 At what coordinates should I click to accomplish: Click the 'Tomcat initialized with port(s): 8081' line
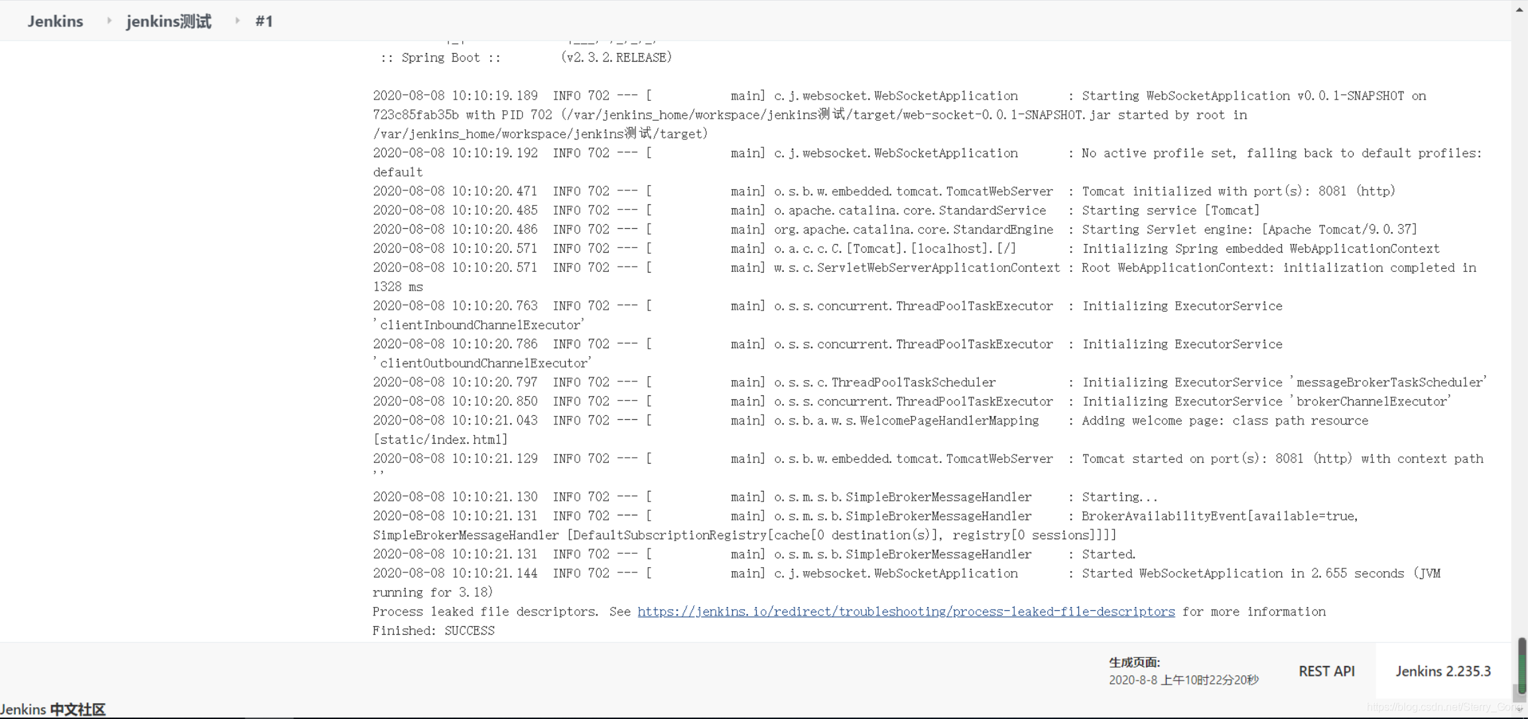click(884, 191)
